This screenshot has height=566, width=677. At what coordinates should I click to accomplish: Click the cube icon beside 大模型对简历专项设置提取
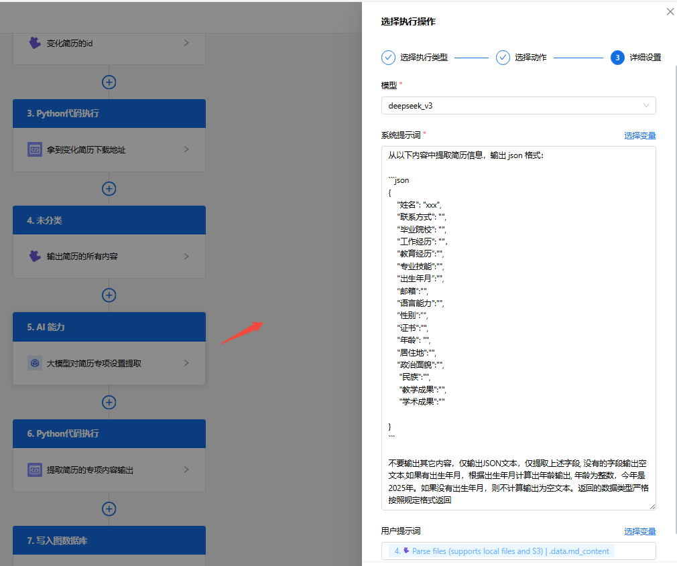(x=35, y=363)
